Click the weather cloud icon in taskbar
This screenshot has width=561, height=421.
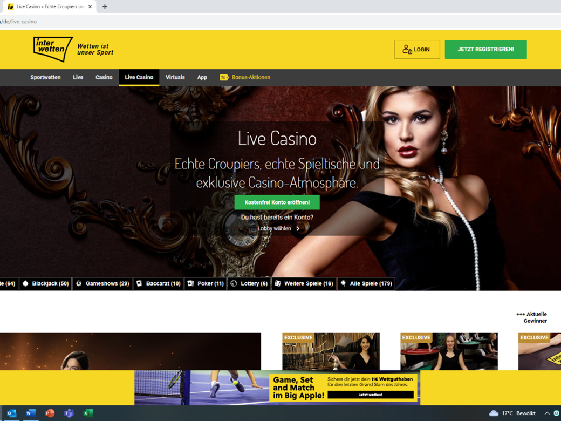click(493, 413)
